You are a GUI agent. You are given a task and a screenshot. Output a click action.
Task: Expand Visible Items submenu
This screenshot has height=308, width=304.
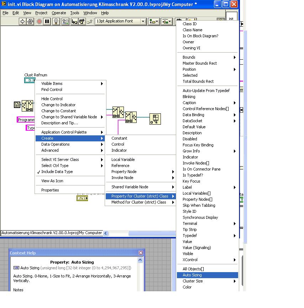[x=70, y=83]
